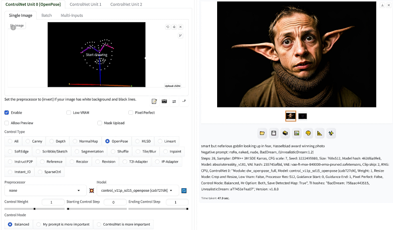Click the open new canvas notepad icon
393x230 pixels.
154,101
